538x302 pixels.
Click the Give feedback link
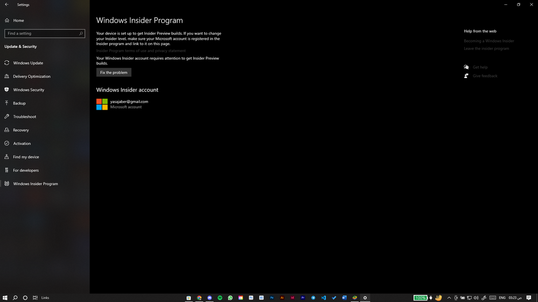[485, 76]
